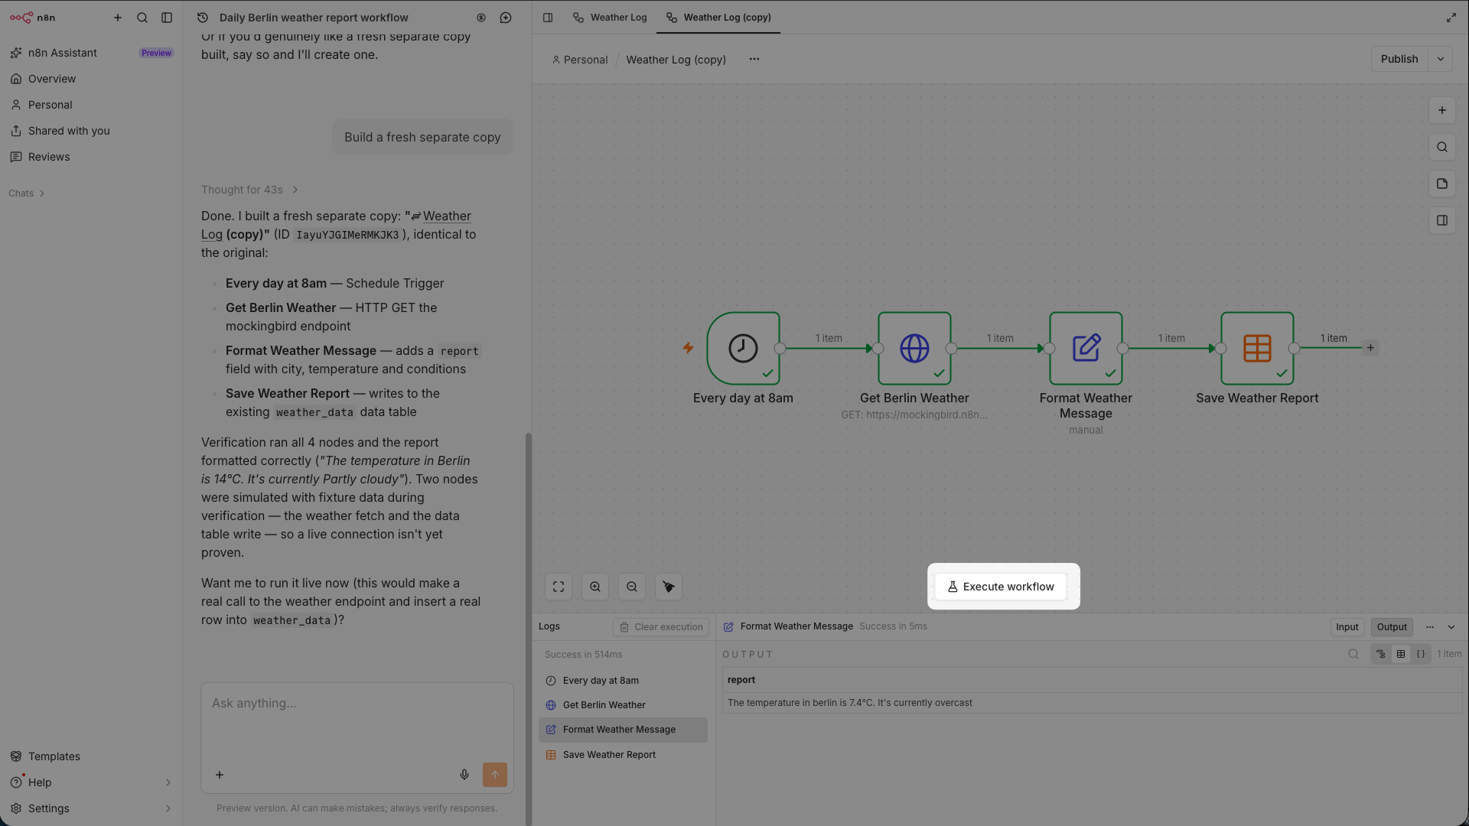Toggle the canvas side panel icon button

(1442, 220)
